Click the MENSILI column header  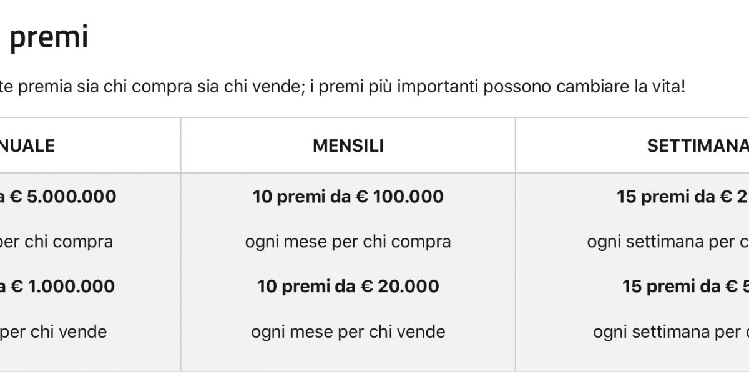click(348, 145)
